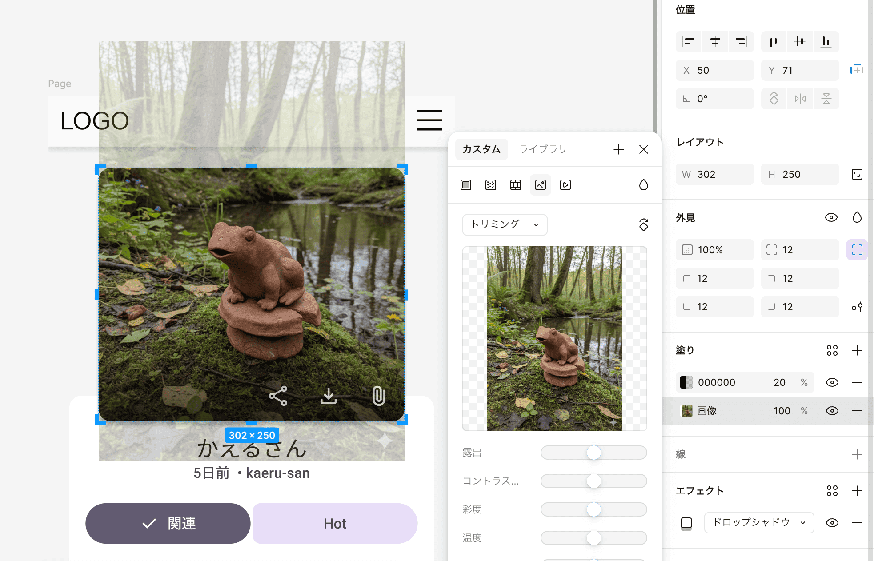Open the fill styles library icon in 塗り
874x561 pixels.
[832, 350]
